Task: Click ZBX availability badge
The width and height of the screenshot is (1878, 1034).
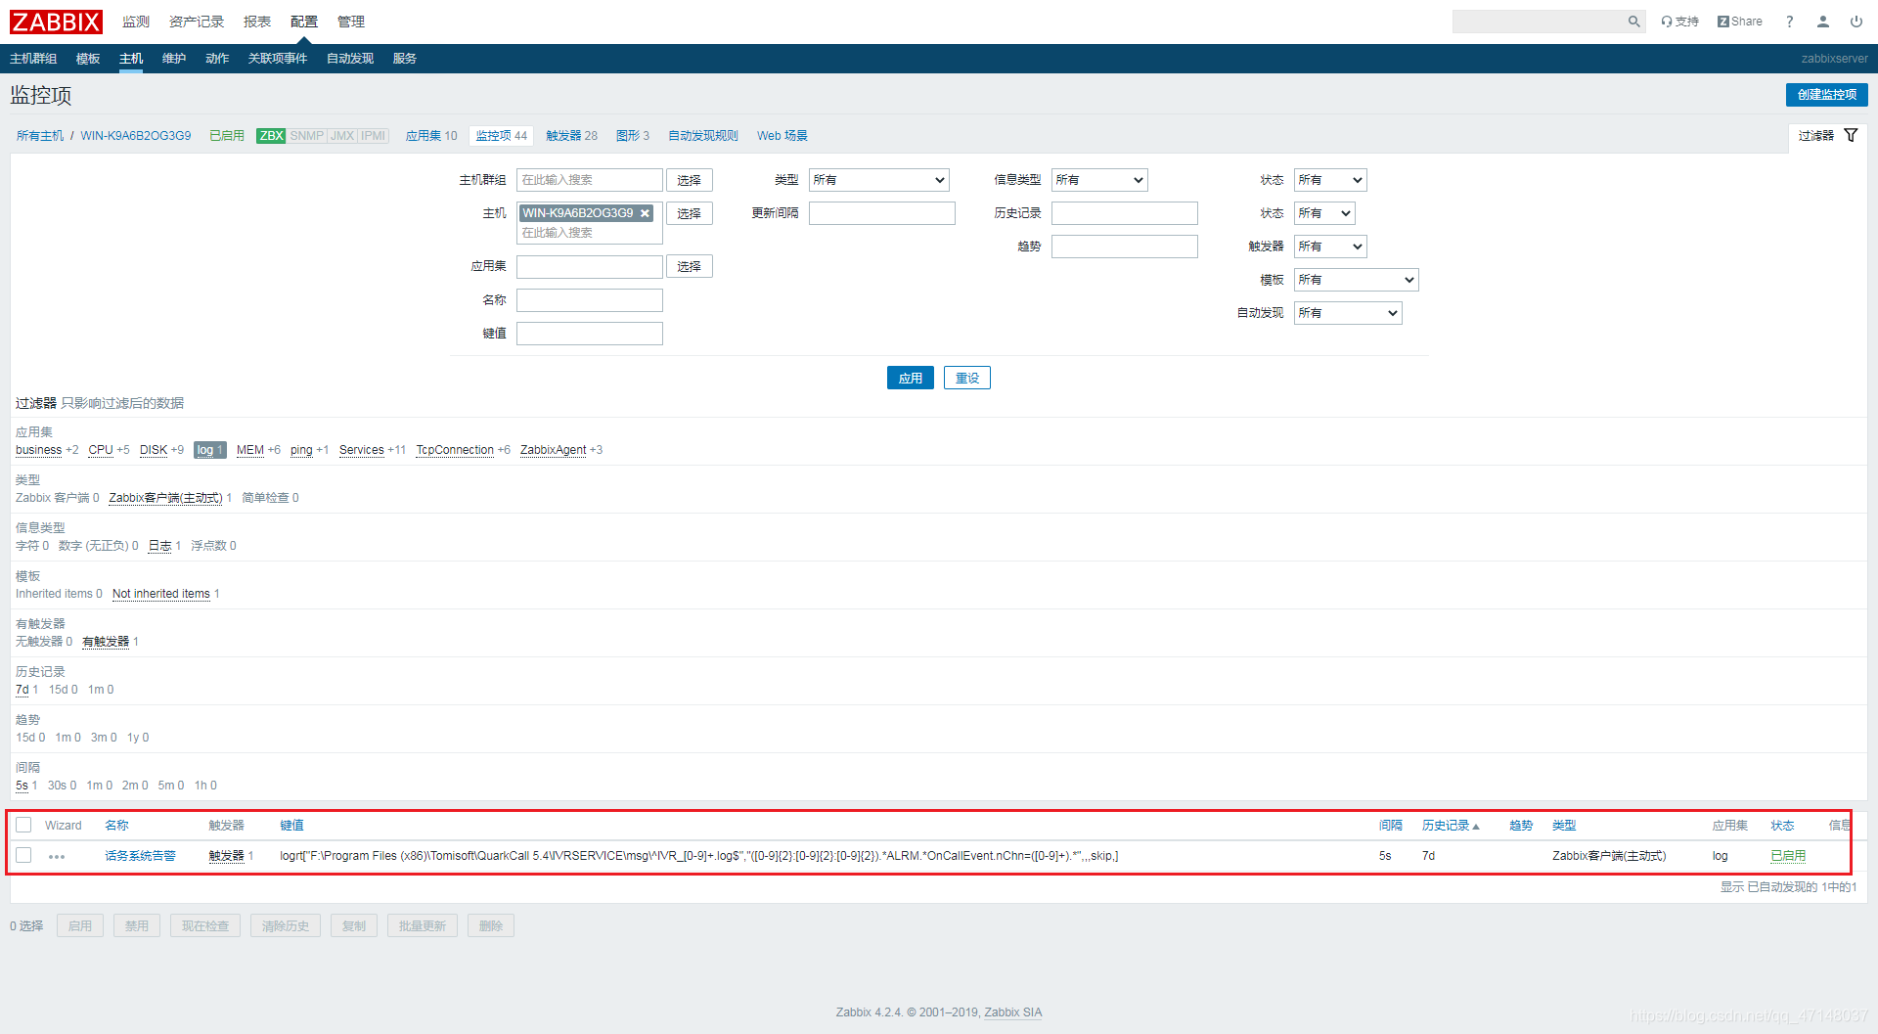Action: coord(271,136)
